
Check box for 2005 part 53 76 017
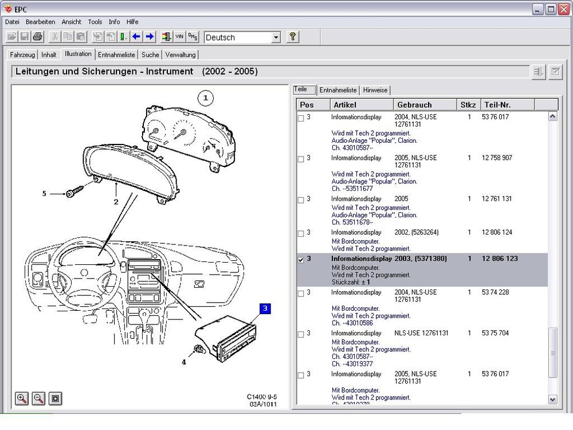coord(301,375)
